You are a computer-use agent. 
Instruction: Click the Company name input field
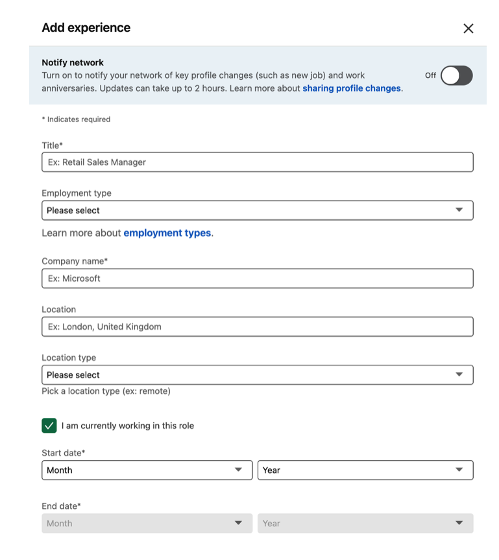pos(257,278)
